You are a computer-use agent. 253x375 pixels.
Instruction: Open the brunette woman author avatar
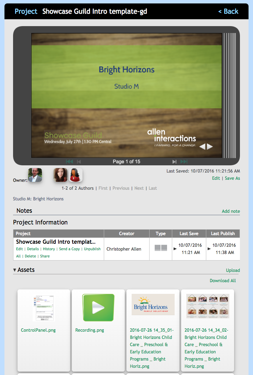point(60,175)
